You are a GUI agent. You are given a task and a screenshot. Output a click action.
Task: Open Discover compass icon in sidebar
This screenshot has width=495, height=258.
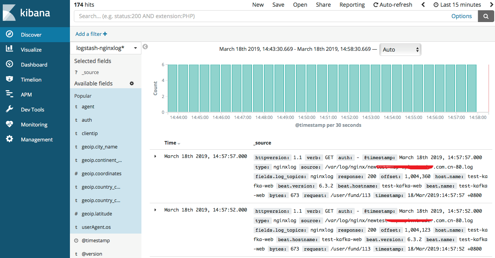[9, 34]
